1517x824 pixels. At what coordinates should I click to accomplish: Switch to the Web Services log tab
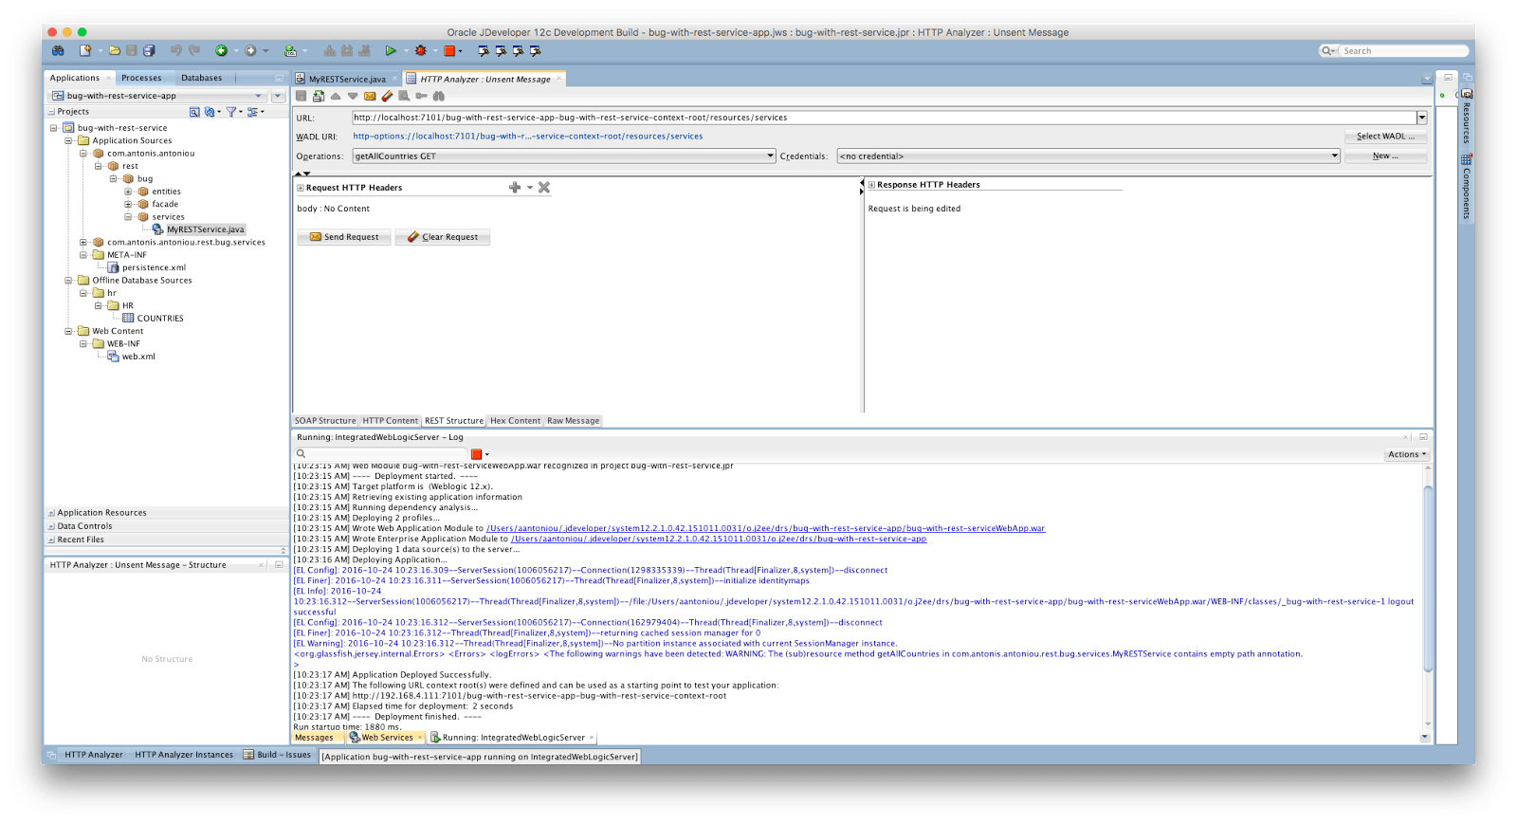coord(386,738)
